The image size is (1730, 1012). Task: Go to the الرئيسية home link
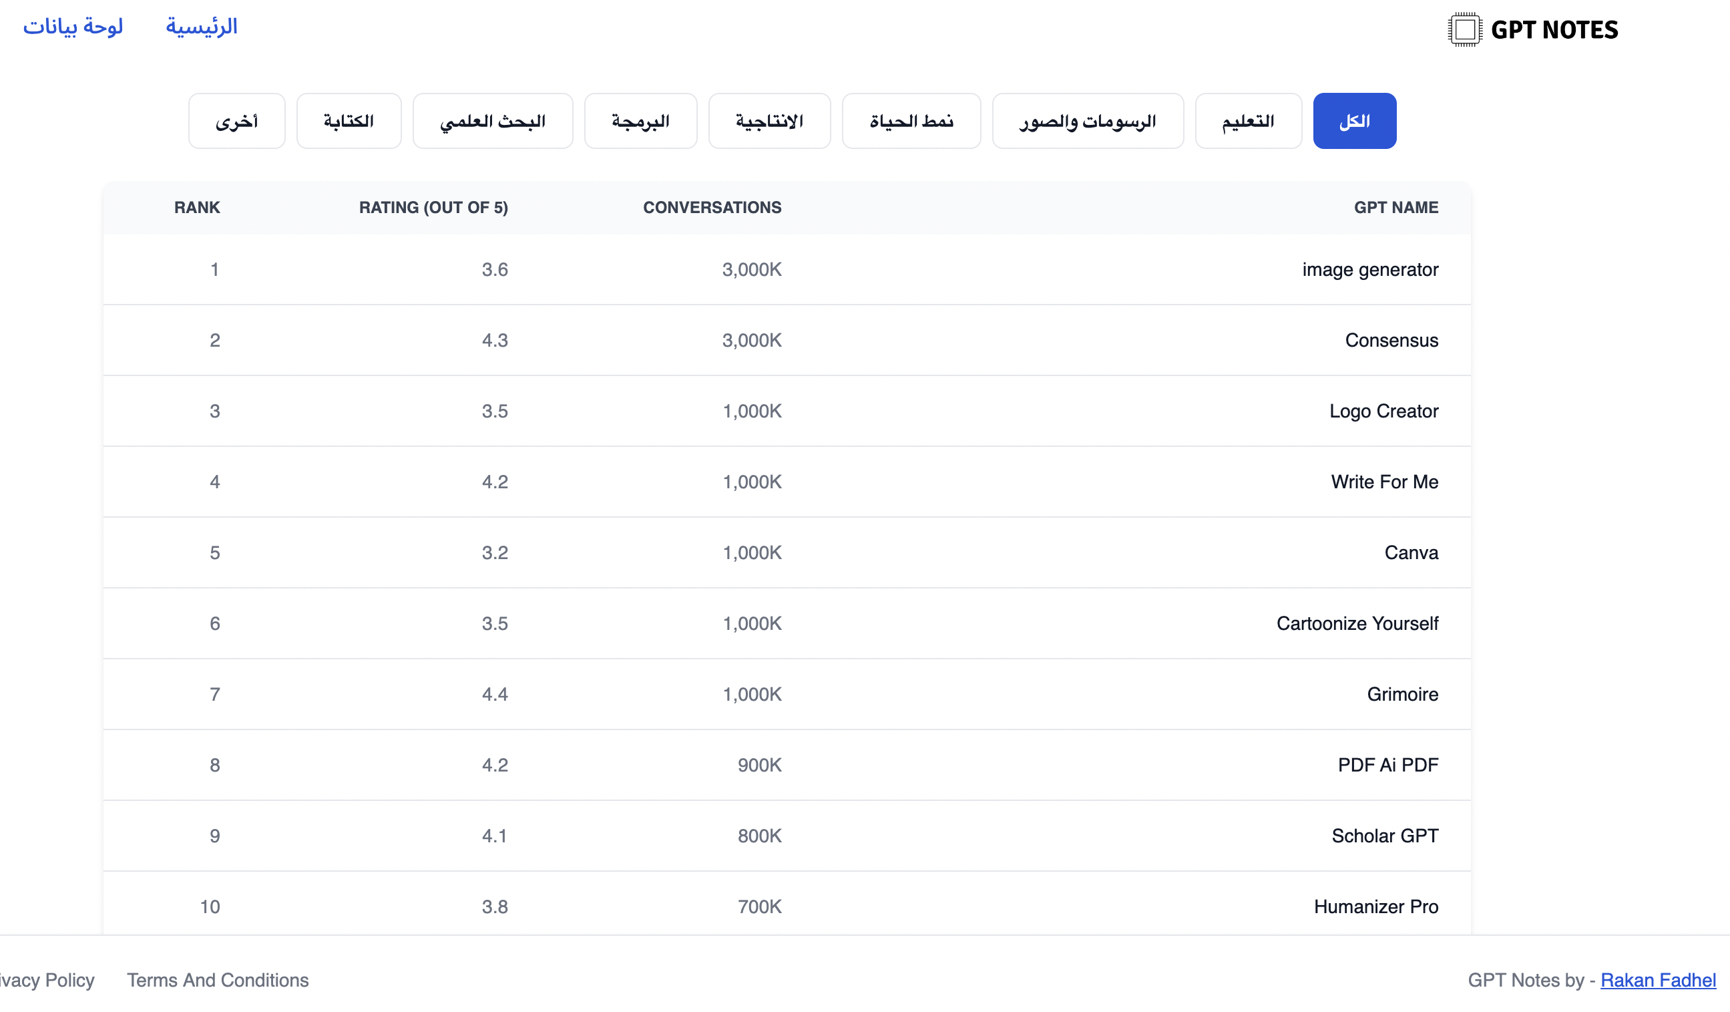pyautogui.click(x=201, y=27)
